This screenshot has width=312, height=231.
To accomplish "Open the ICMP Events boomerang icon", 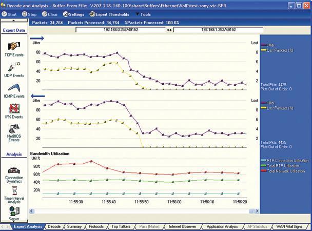I will (14, 88).
